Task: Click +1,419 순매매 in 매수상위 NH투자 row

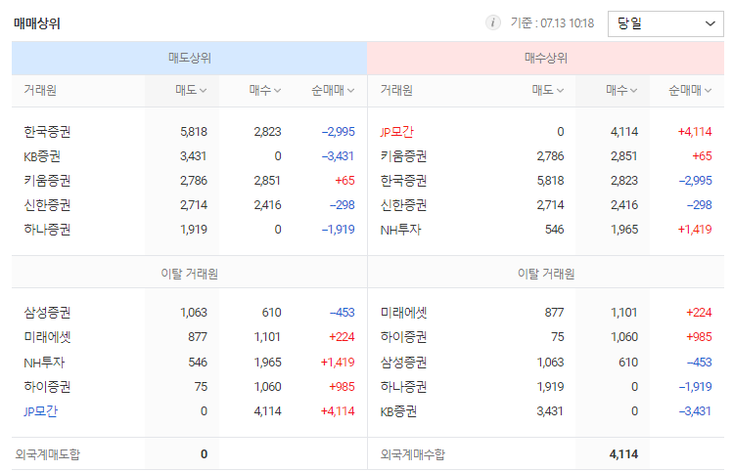Action: [x=695, y=230]
